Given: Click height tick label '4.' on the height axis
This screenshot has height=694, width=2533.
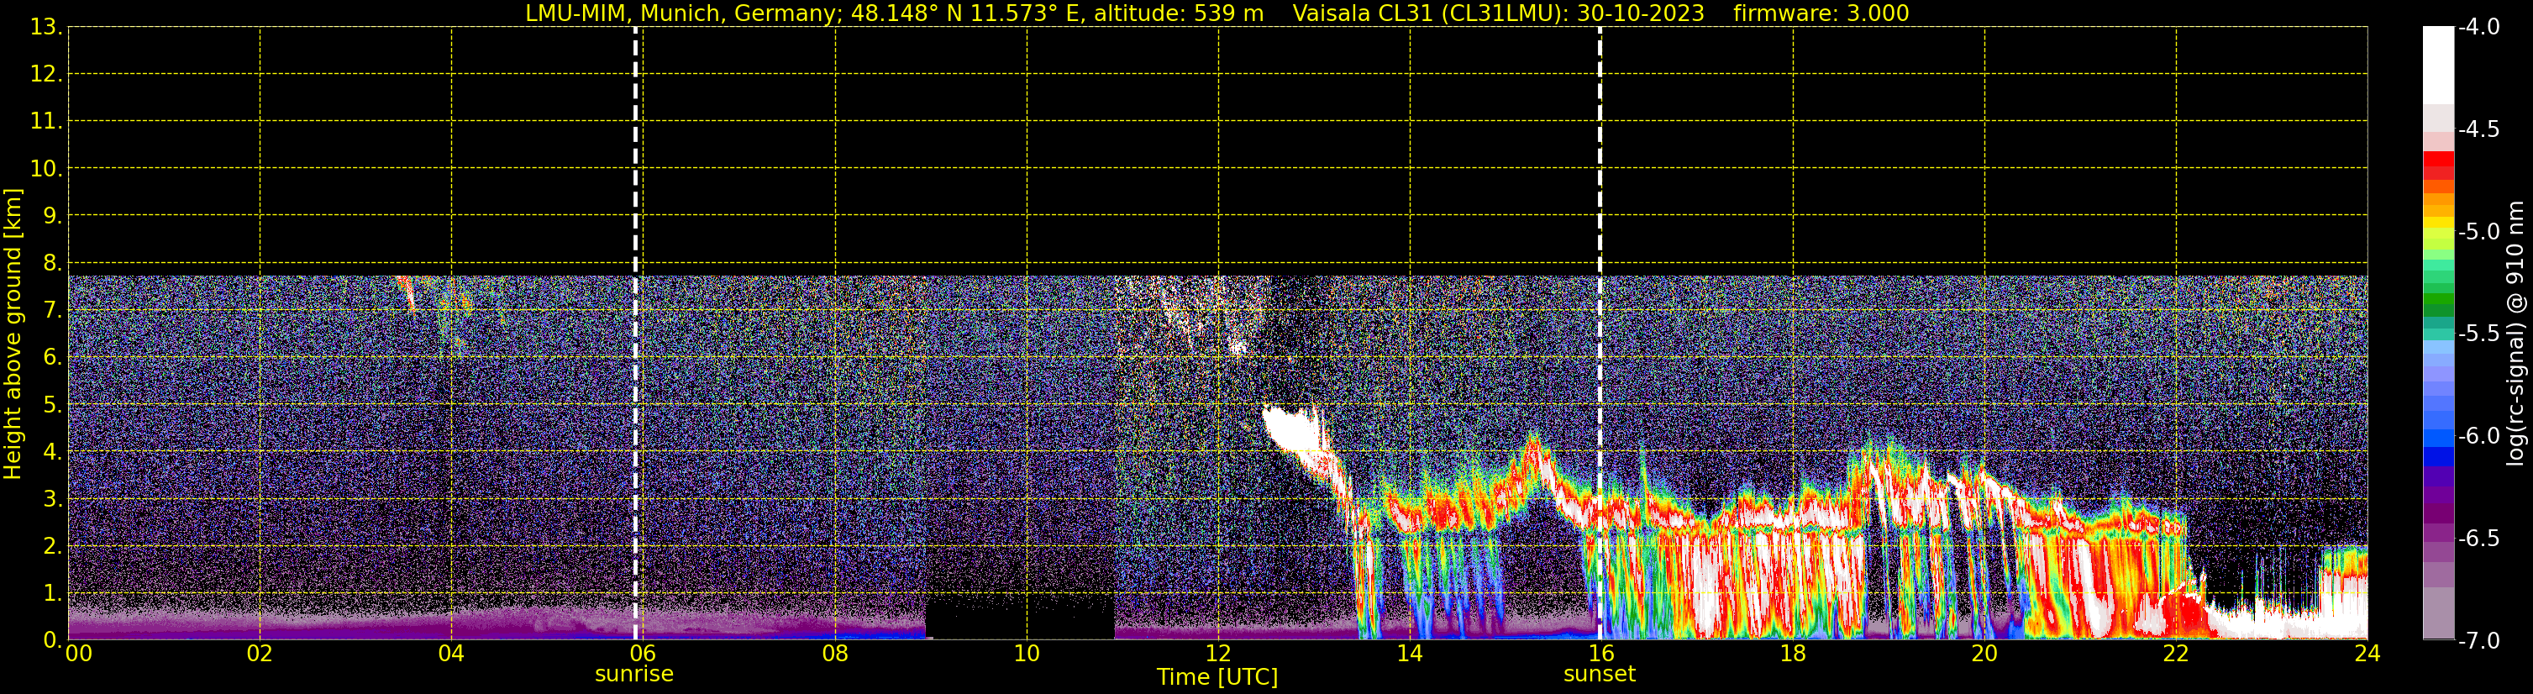Looking at the screenshot, I should 52,451.
